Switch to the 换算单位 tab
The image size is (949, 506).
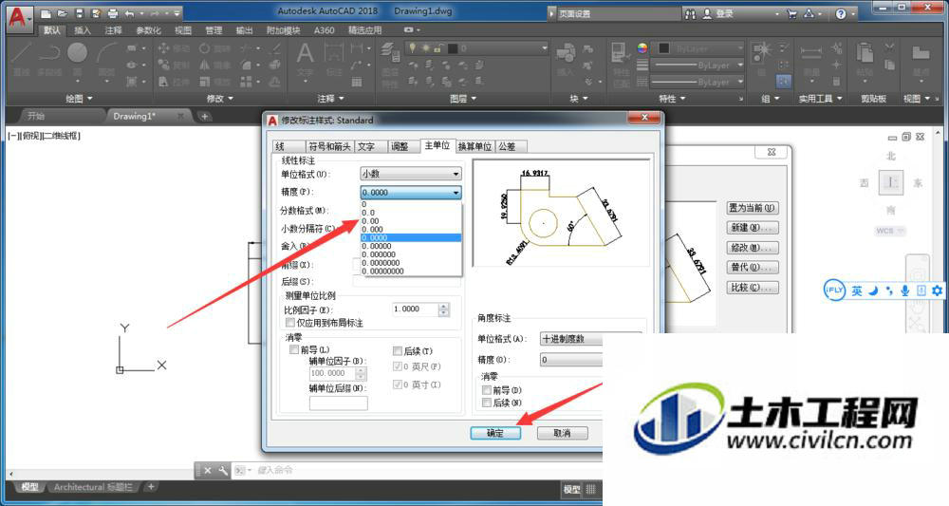coord(475,146)
